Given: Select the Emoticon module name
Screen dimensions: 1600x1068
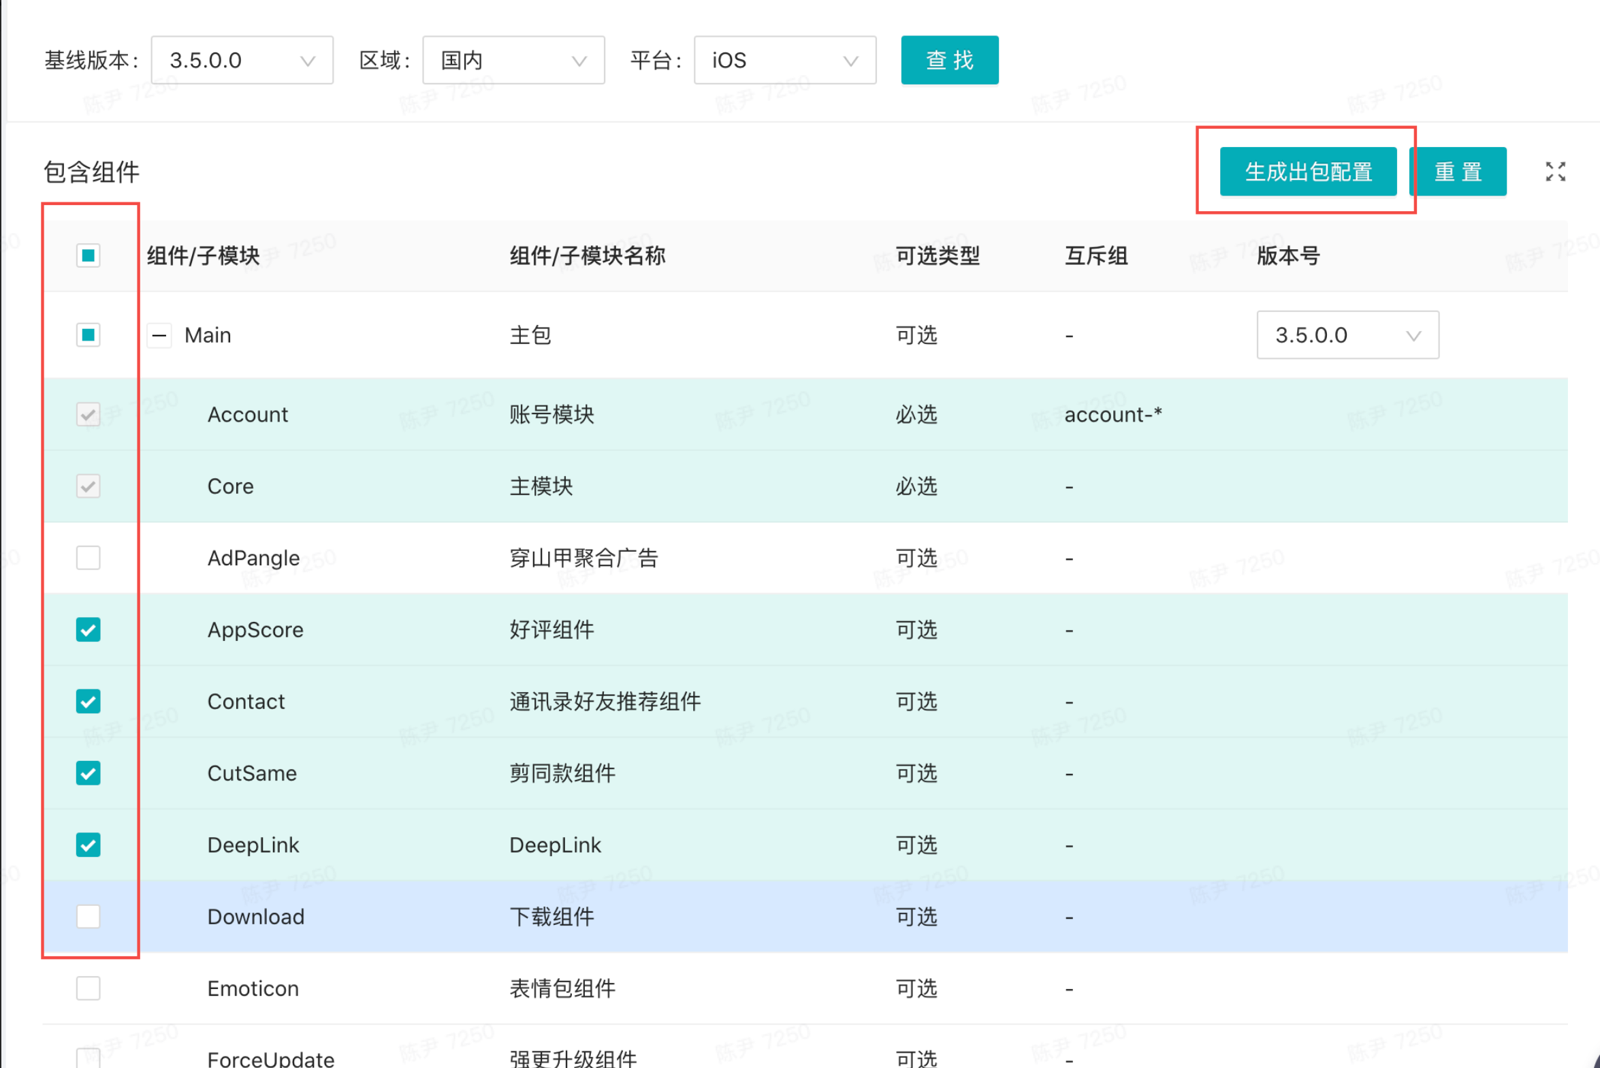Looking at the screenshot, I should pos(253,988).
